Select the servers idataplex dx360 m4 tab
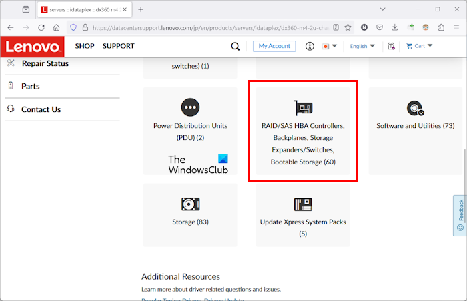The image size is (467, 301). 85,10
